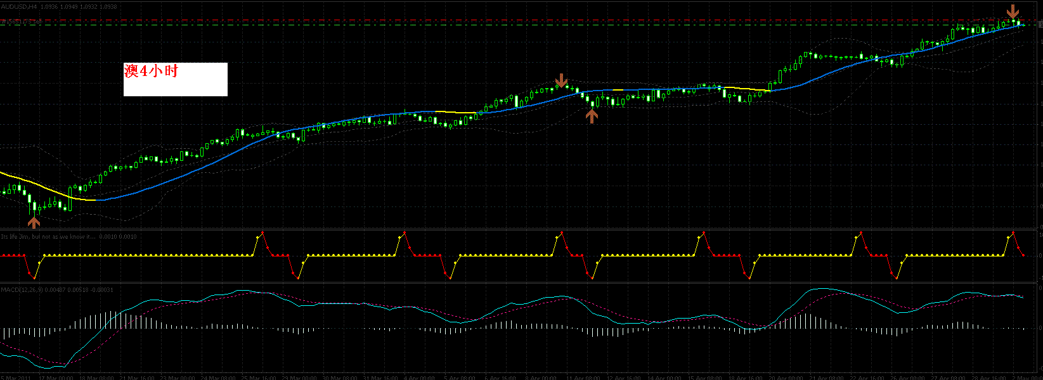Click the 25 Mar 16:00 time label
This screenshot has width=1043, height=380.
259,377
